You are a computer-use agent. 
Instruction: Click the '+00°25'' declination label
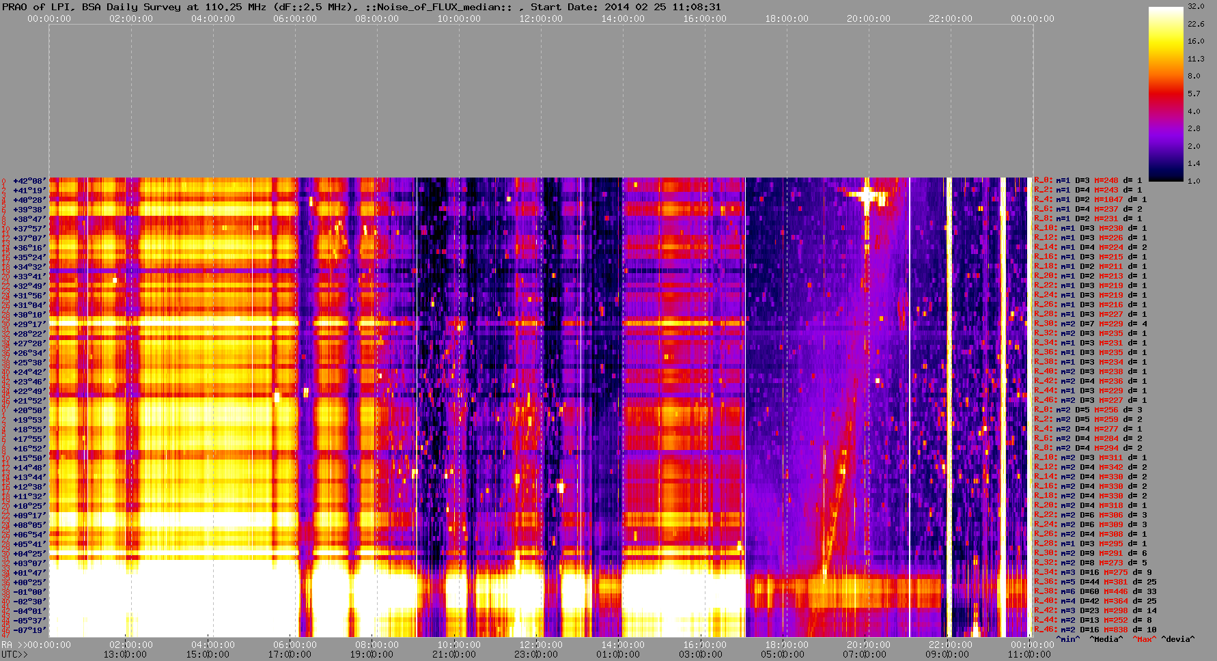click(x=29, y=582)
